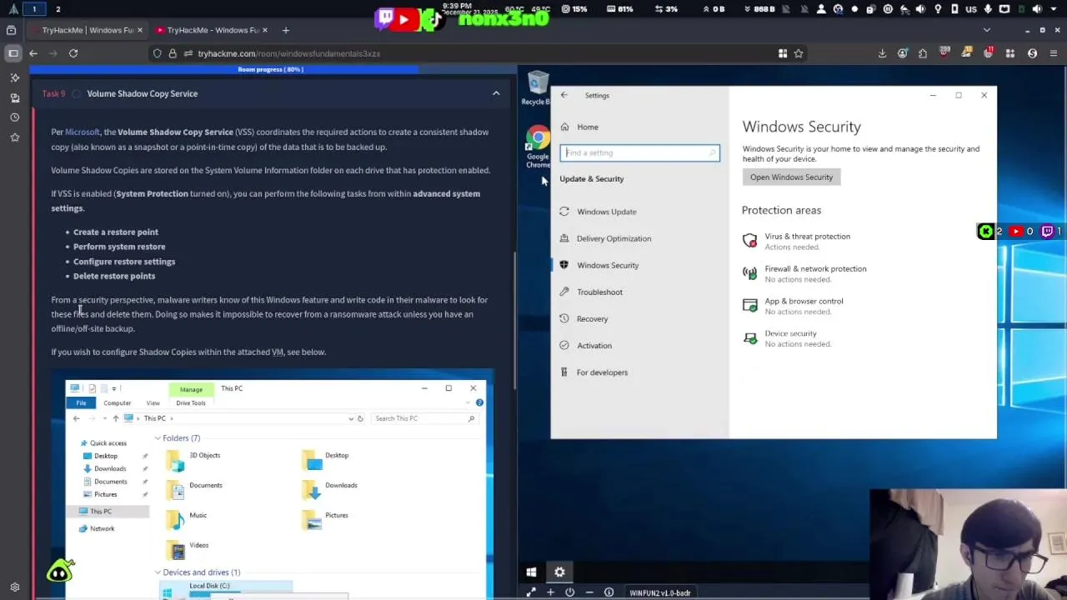Open Google Chrome from the VM desktop
The height and width of the screenshot is (600, 1067).
click(538, 147)
